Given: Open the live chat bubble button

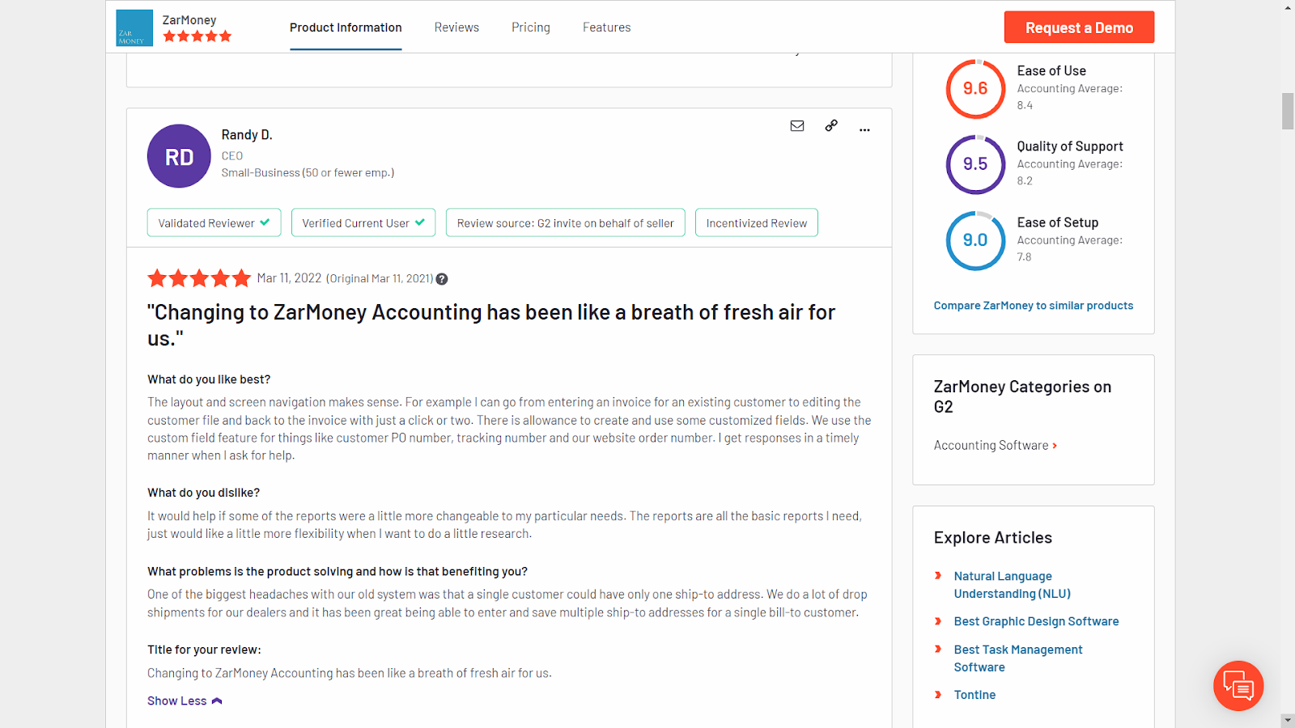Looking at the screenshot, I should pos(1238,686).
